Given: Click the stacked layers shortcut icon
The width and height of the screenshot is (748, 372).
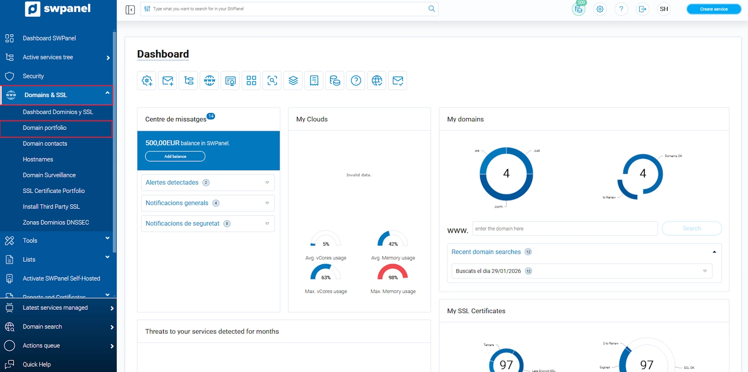Looking at the screenshot, I should point(293,81).
